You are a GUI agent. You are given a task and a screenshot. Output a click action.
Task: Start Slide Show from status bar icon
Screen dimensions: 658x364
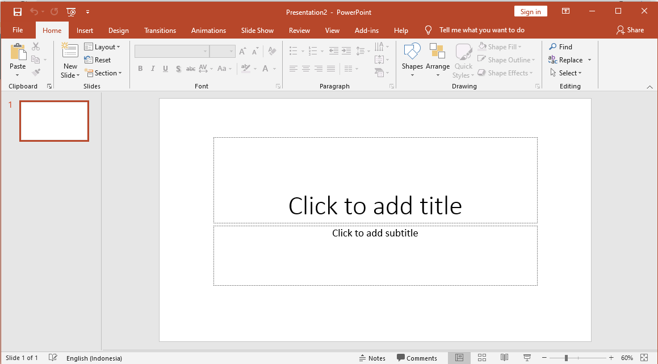pos(527,358)
